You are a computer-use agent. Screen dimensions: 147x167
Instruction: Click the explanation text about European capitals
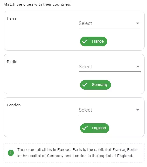click(77, 153)
